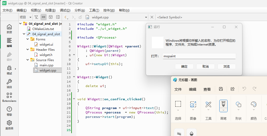This screenshot has height=136, width=267.
Task: Click the 打开 input field containing mspaint
Action: (x=199, y=56)
